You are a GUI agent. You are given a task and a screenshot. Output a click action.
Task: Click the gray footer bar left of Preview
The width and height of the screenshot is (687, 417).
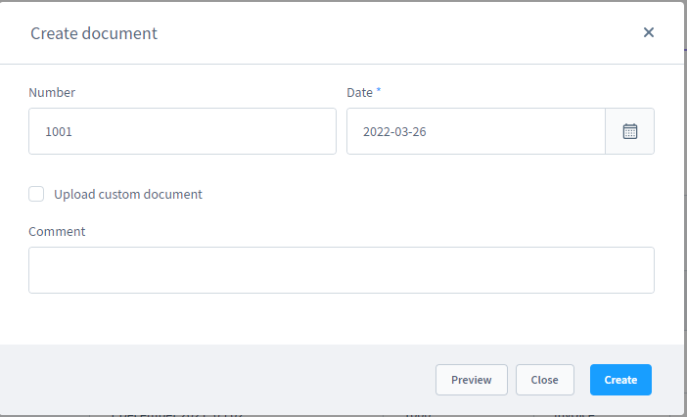point(215,380)
